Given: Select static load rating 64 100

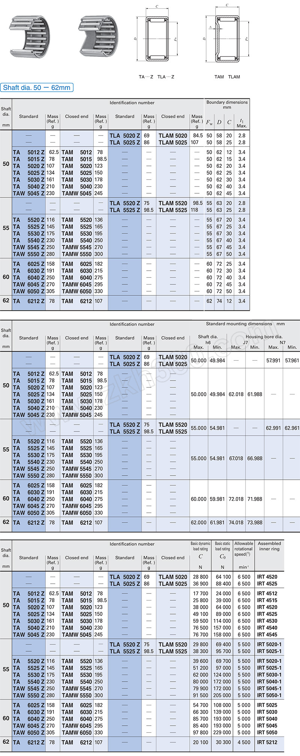Looking at the screenshot, I should (x=223, y=577).
